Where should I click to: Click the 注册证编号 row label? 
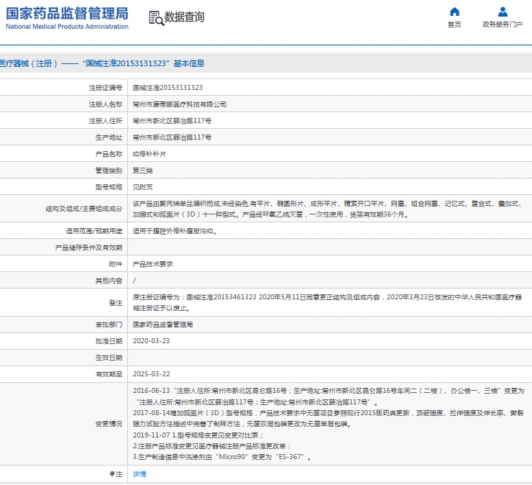[106, 88]
